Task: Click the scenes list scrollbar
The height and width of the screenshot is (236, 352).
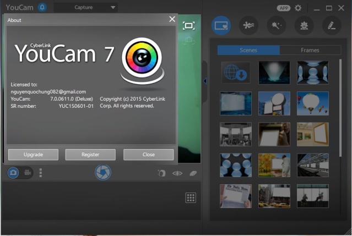Action: coord(340,108)
